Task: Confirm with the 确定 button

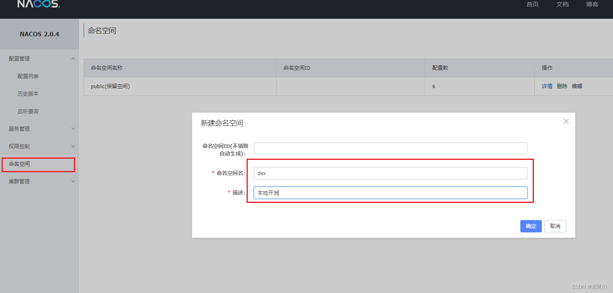Action: 531,226
